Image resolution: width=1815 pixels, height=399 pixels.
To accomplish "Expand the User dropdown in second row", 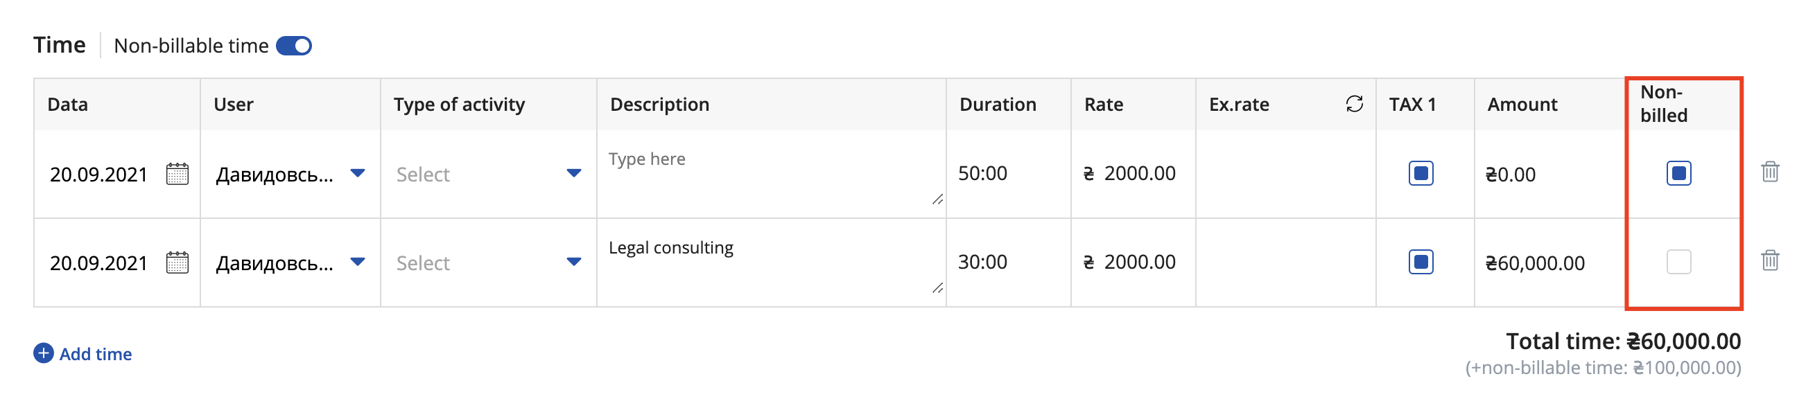I will coord(358,262).
